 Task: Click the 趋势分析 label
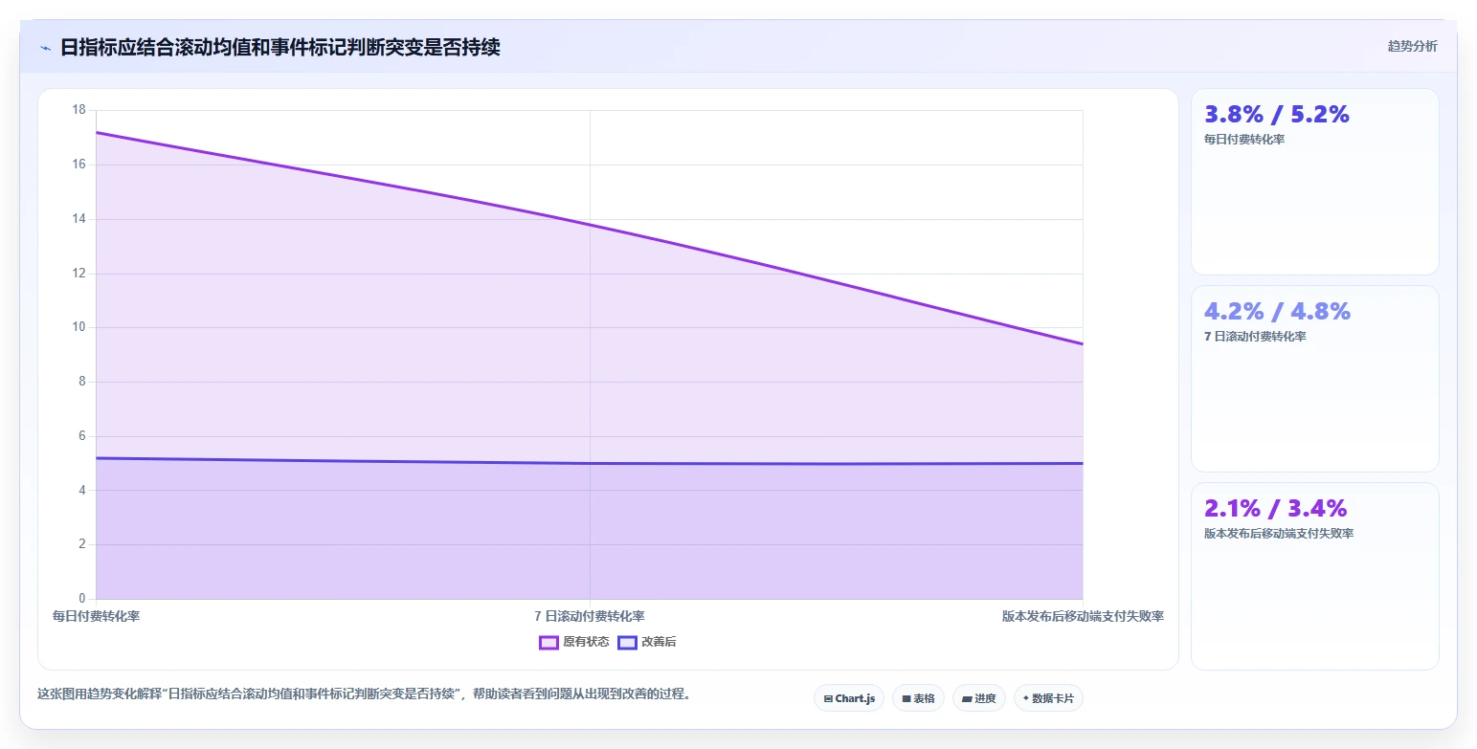click(x=1412, y=46)
